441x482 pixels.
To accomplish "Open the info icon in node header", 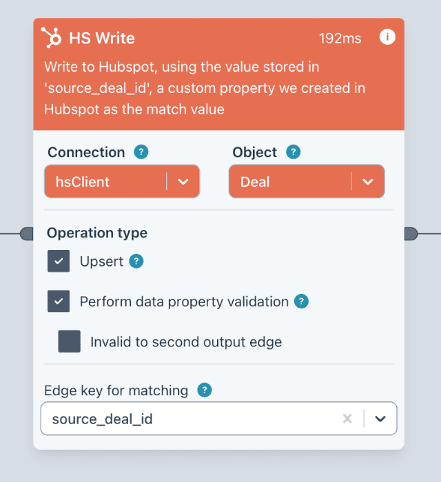I will tap(387, 37).
